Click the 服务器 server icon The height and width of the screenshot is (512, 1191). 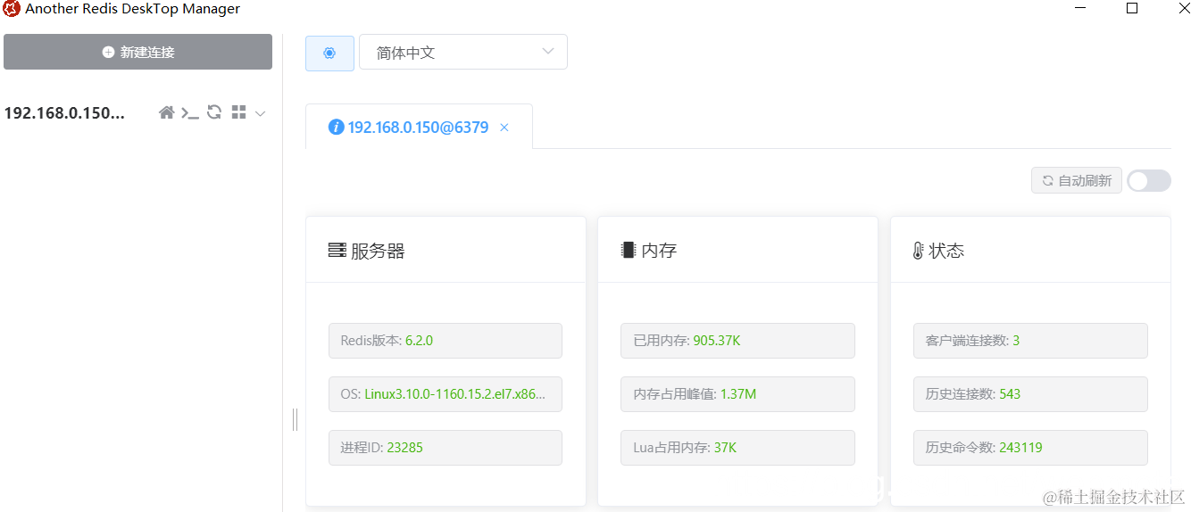tap(337, 251)
